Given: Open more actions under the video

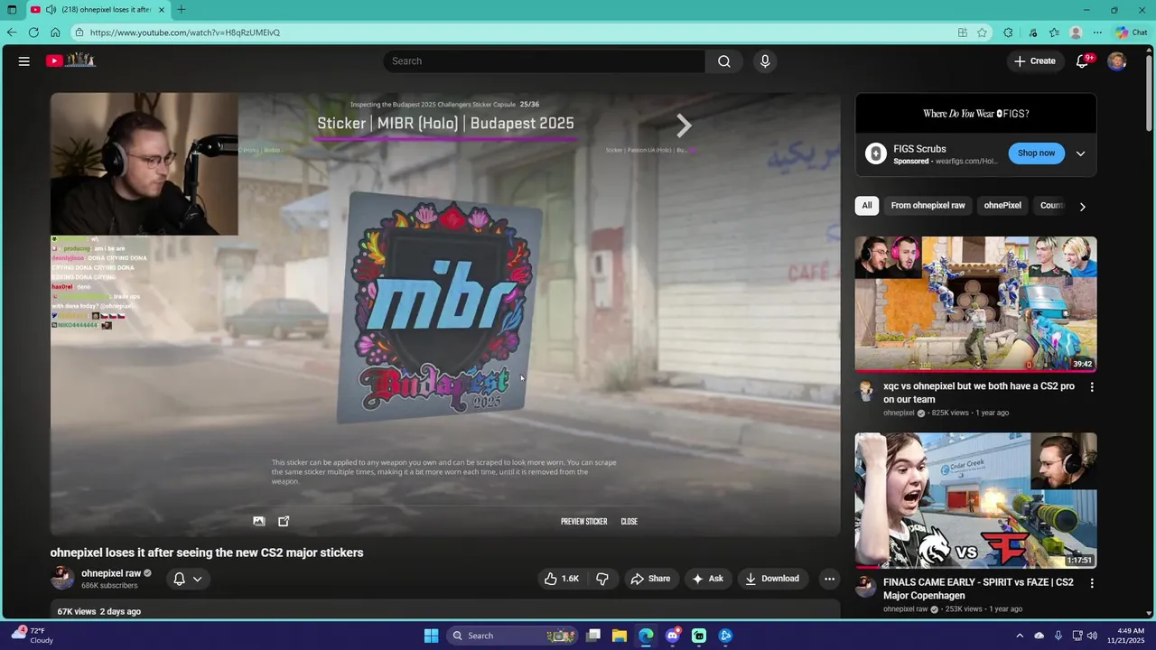Looking at the screenshot, I should pyautogui.click(x=829, y=579).
